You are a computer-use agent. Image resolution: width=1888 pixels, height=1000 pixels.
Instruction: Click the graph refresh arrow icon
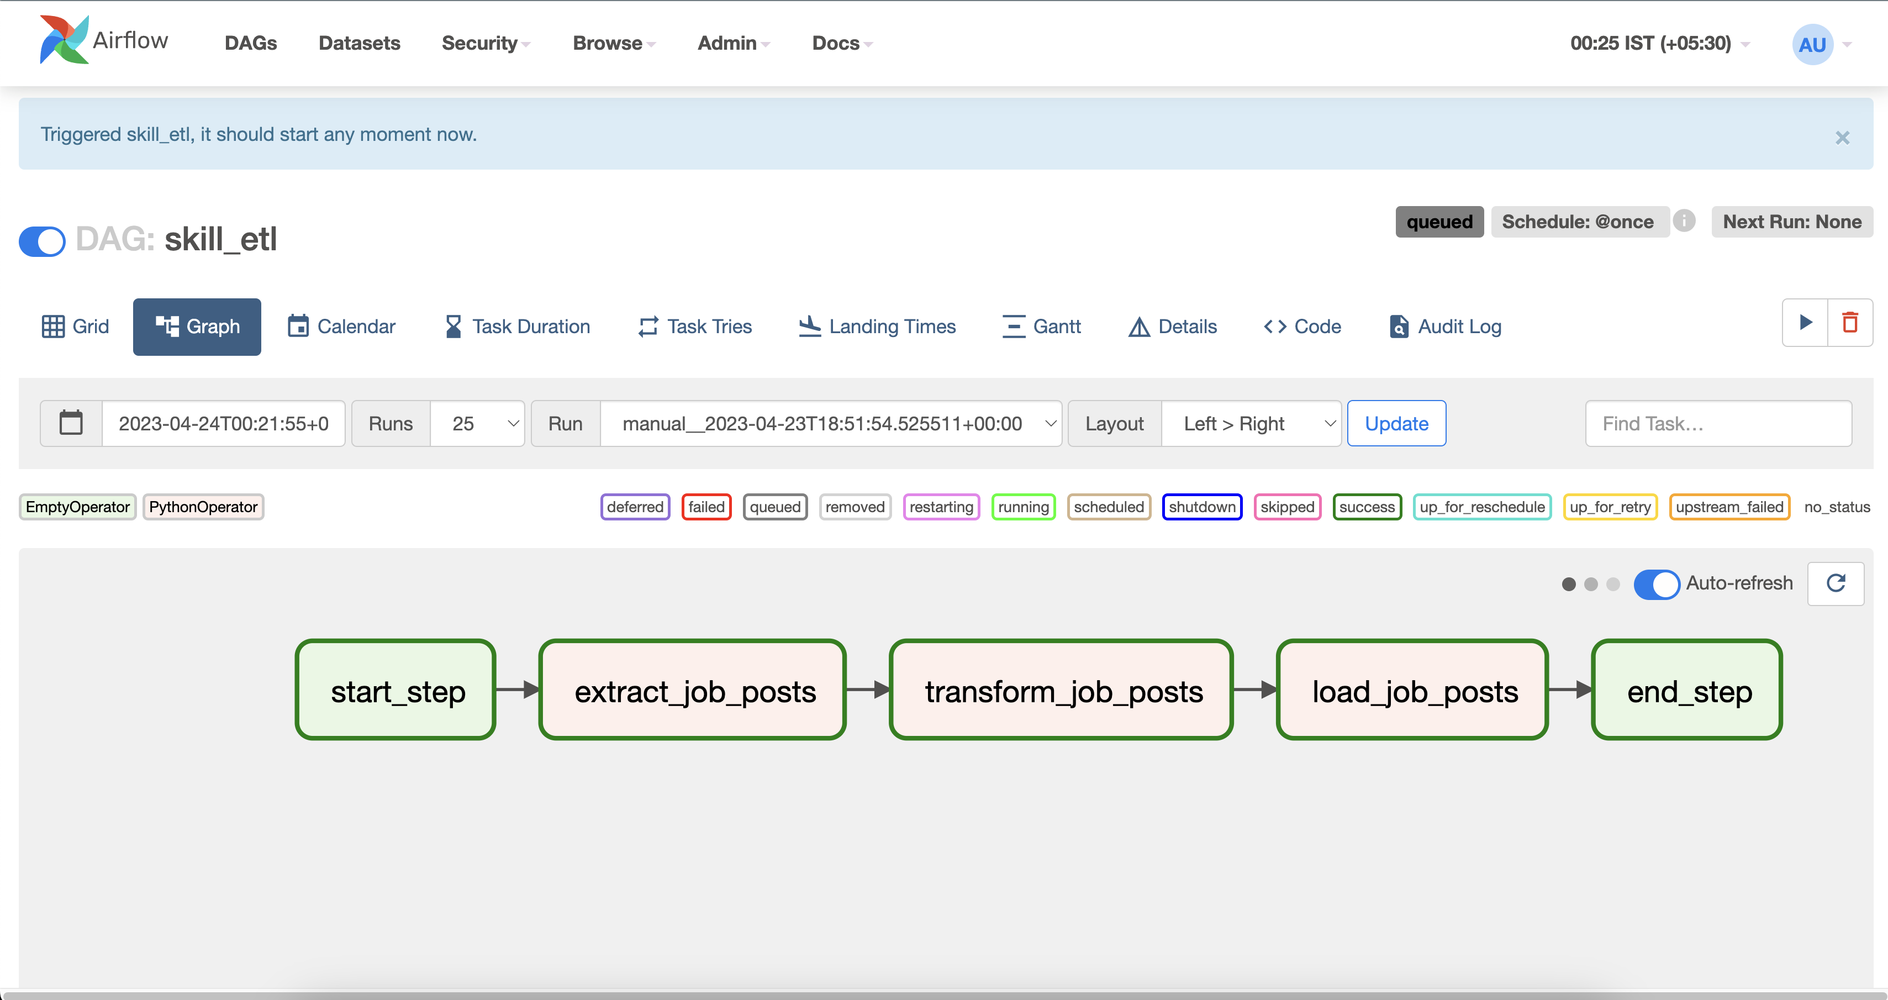pos(1835,583)
